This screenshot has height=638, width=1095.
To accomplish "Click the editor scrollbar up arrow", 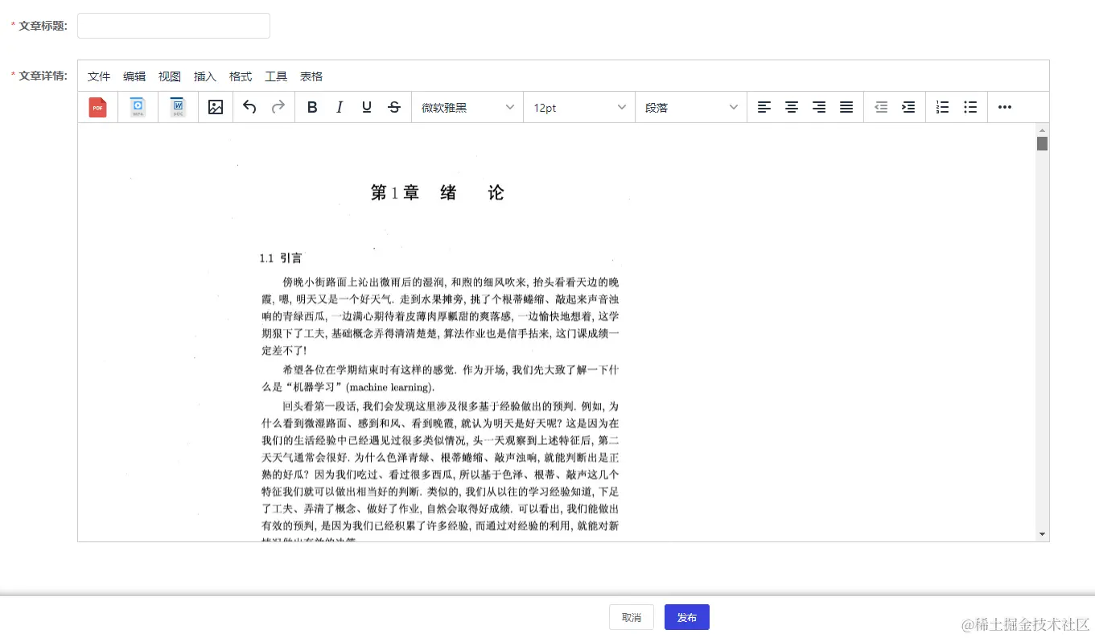I will (x=1043, y=130).
